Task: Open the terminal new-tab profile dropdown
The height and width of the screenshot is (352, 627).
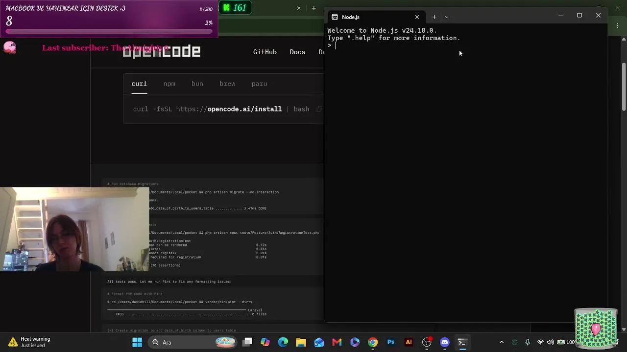Action: coord(446,17)
